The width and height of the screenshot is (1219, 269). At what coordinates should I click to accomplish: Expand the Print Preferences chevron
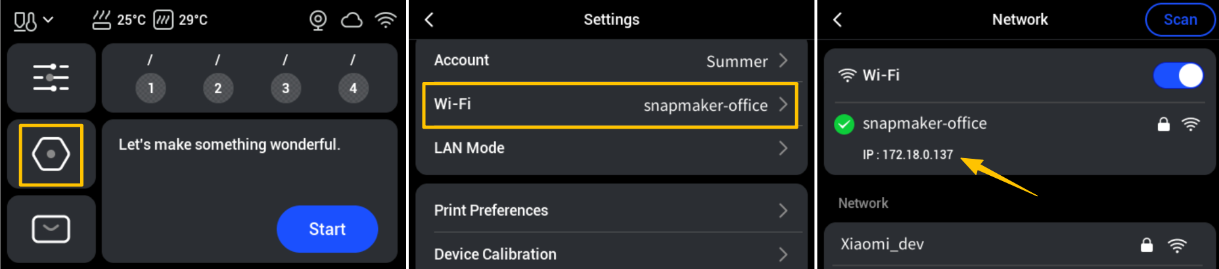point(783,211)
